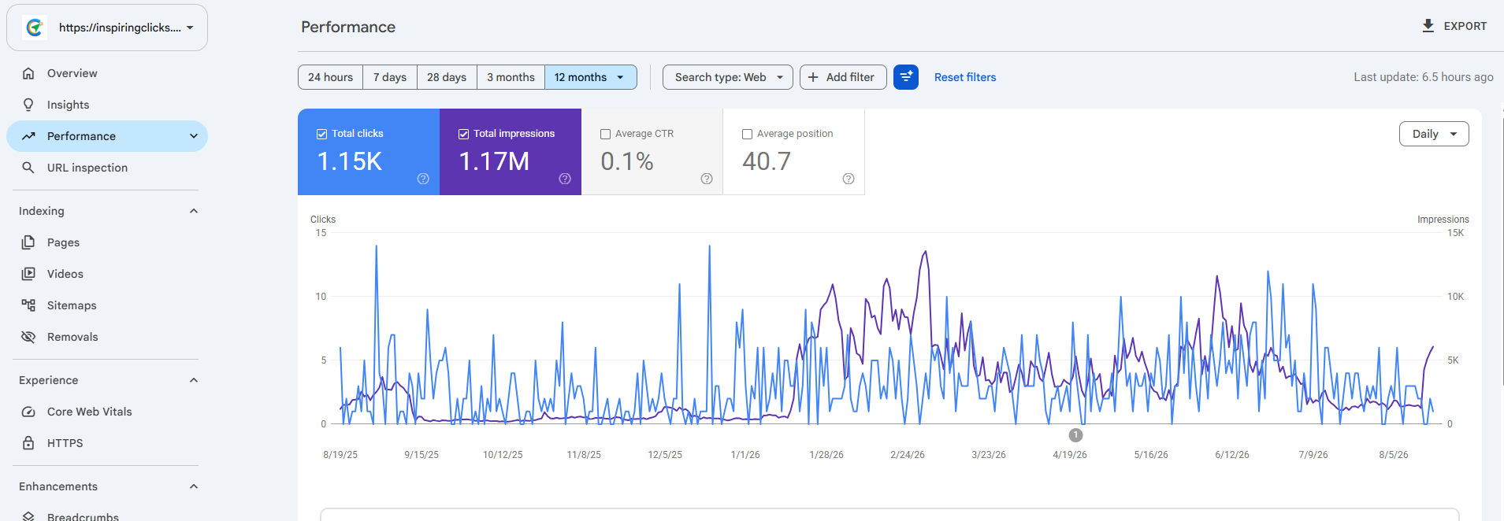Screen dimensions: 1504x521
Task: Click the Core Web Vitals gauge icon
Action: 28,412
